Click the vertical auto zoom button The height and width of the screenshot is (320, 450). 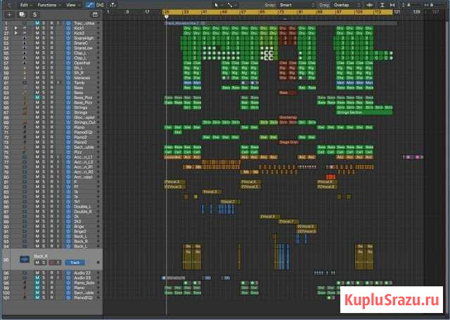382,5
